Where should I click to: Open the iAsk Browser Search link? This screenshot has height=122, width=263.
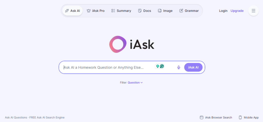click(216, 117)
